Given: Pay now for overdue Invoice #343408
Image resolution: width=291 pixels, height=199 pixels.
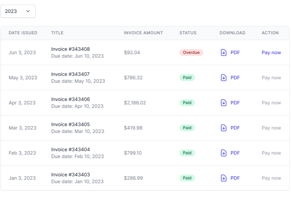Looking at the screenshot, I should coord(271,53).
